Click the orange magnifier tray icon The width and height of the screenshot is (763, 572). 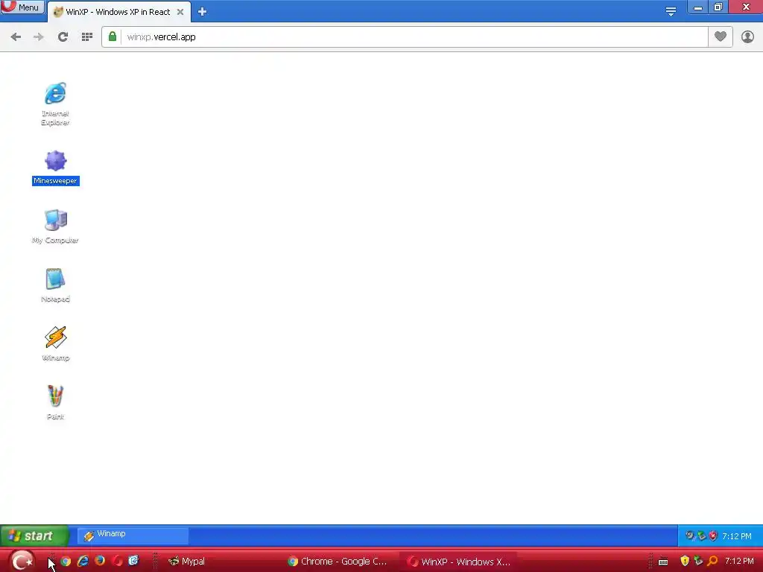(712, 562)
